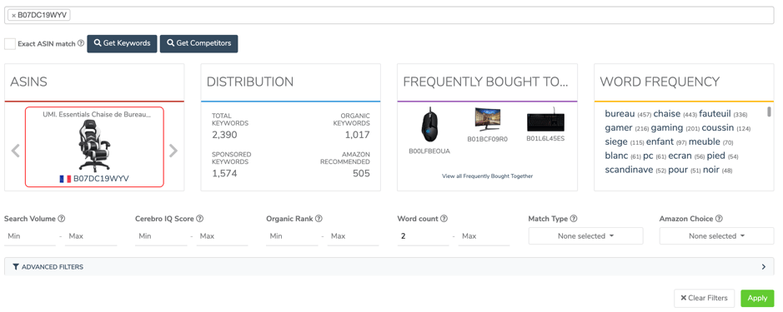Click the Word Frequency panel scrollbar
This screenshot has width=783, height=312.
coord(769,111)
